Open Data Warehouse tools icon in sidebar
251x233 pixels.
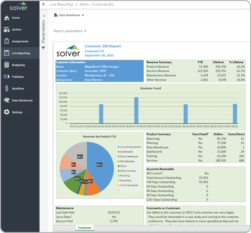pos(7,100)
